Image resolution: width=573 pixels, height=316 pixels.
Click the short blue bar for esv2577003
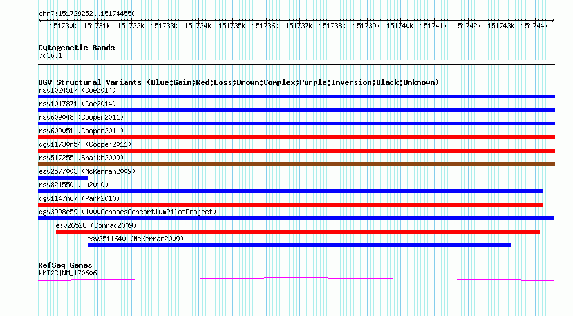tap(63, 178)
